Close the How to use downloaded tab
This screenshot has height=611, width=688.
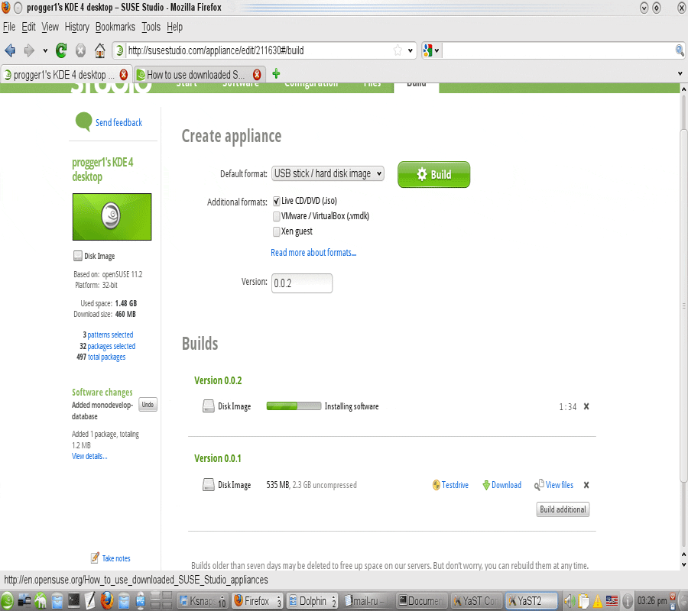pos(257,75)
